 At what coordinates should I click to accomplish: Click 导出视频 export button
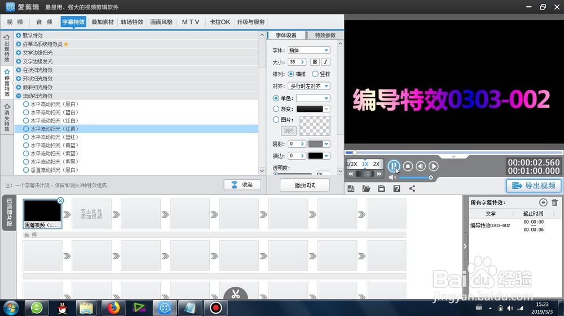coord(534,186)
